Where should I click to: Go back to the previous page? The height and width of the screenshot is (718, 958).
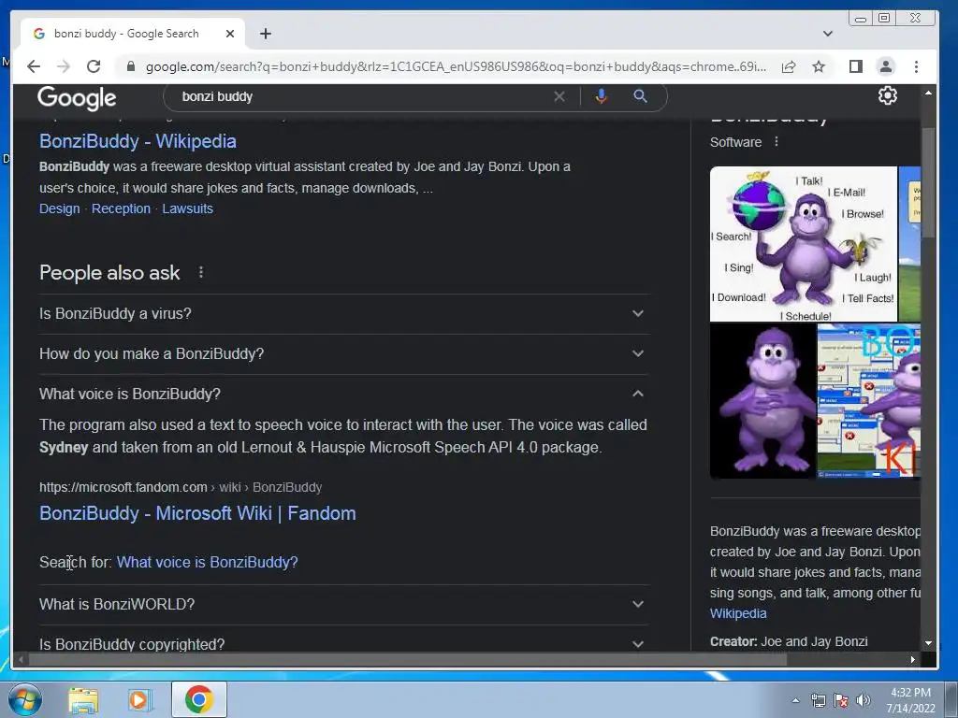[x=34, y=66]
